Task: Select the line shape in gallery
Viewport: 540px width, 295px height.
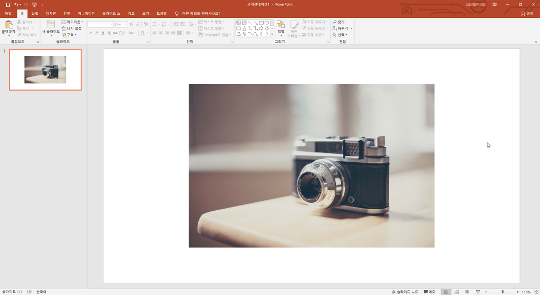Action: coord(249,23)
